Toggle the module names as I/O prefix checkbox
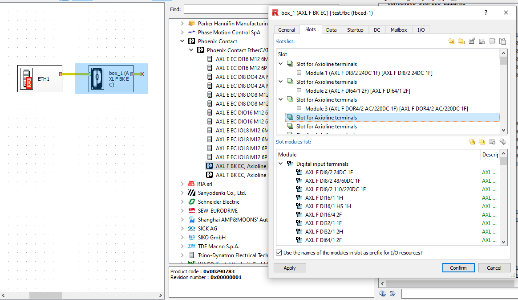This screenshot has width=518, height=300. [279, 253]
